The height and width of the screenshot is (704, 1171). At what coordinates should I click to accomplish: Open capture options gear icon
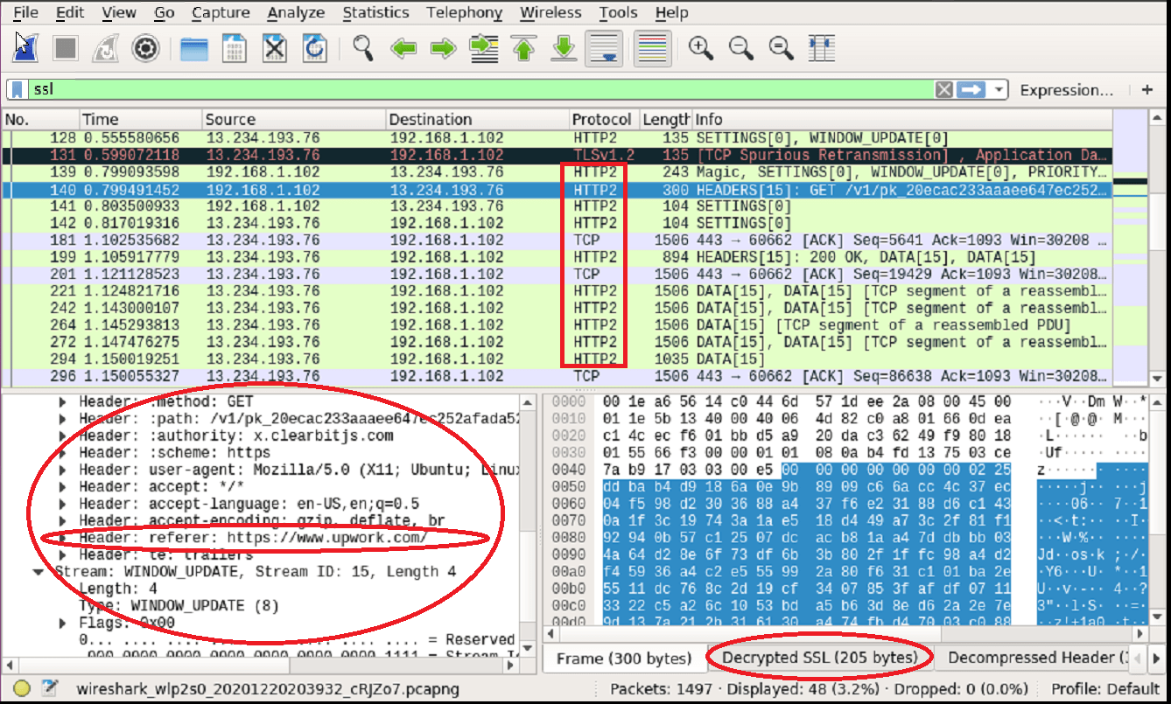145,48
